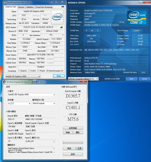Click the BIOS save chip icon

pyautogui.click(x=62, y=27)
